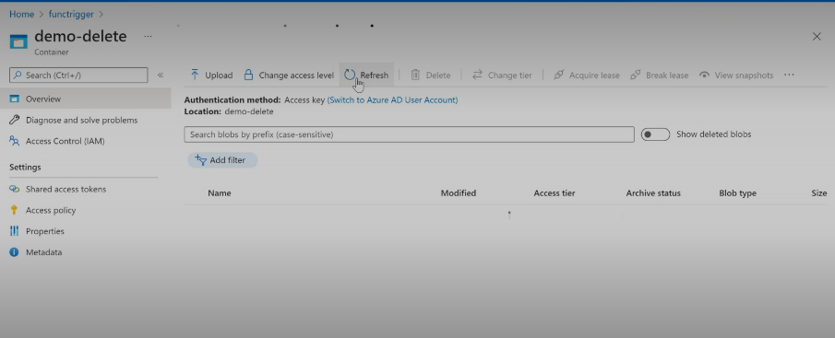Click Break lease
Viewport: 835px width, 338px height.
(660, 76)
